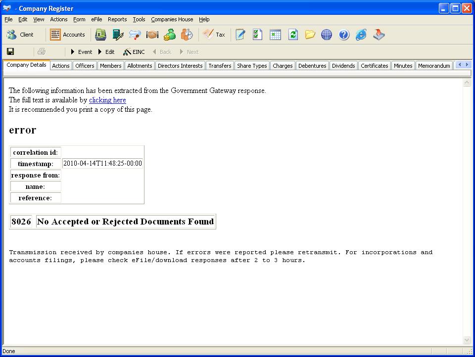Click the coins and clock icon
The image size is (475, 357).
tap(187, 35)
